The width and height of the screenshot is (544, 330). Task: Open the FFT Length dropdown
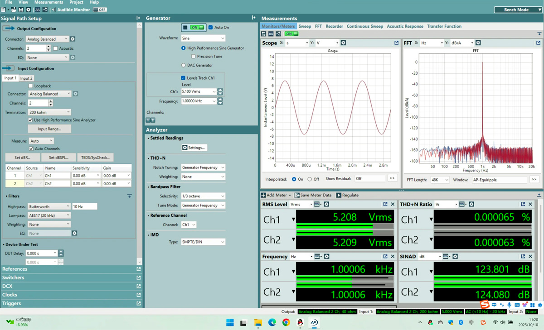(440, 179)
